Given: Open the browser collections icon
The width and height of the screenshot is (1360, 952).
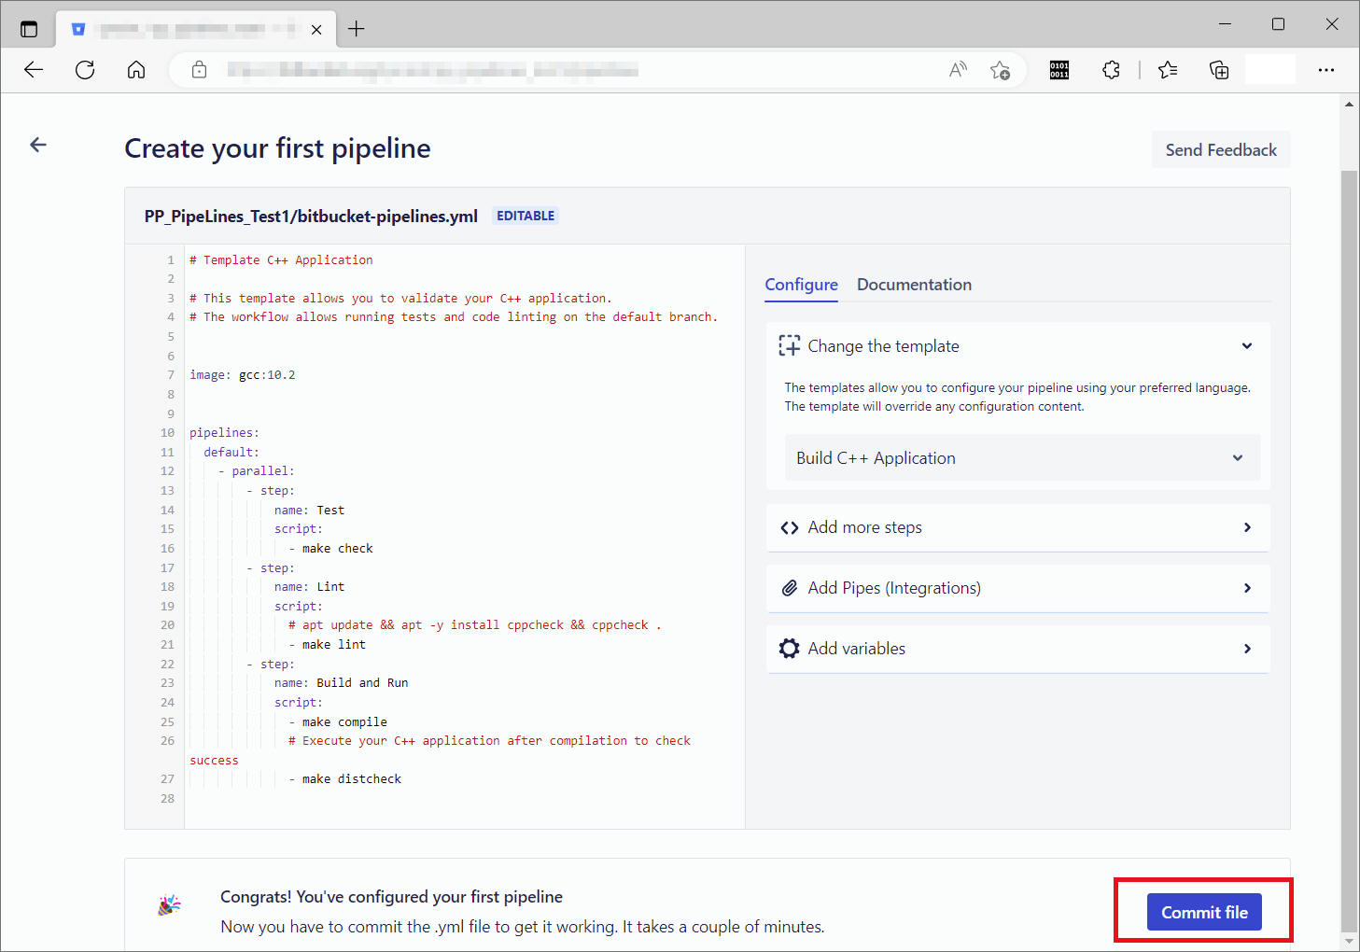Looking at the screenshot, I should click(x=1218, y=70).
